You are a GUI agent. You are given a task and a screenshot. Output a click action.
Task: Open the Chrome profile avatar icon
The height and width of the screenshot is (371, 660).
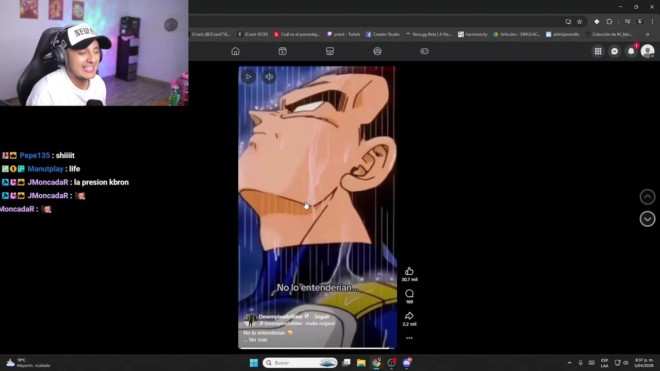[x=640, y=22]
